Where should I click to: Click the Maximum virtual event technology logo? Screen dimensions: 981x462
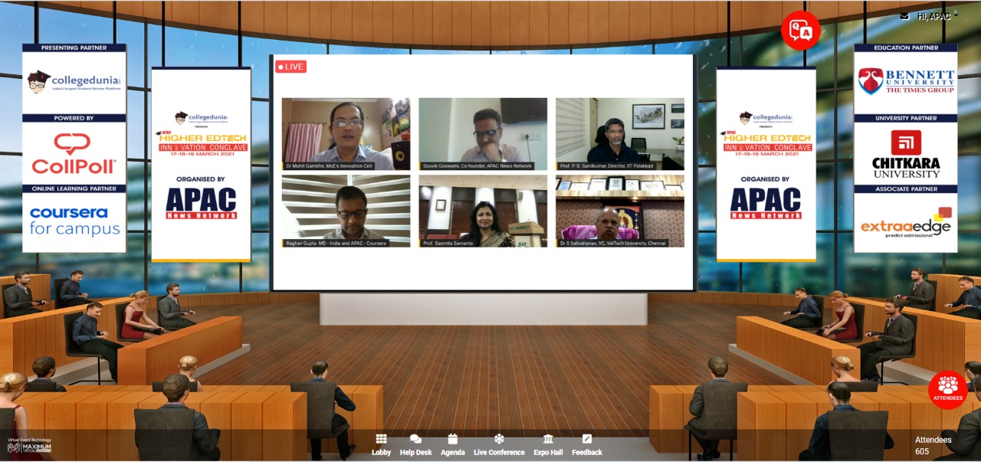pyautogui.click(x=29, y=446)
